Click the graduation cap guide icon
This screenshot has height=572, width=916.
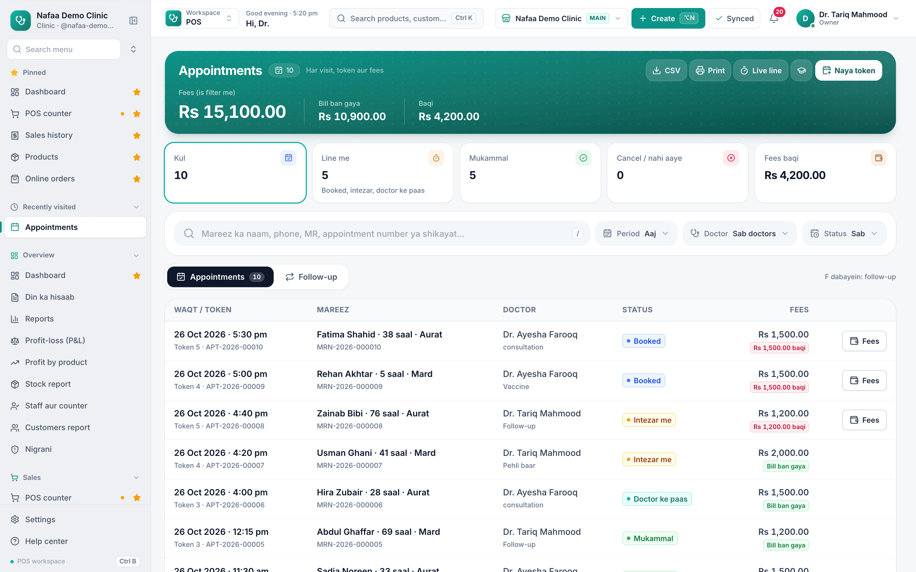click(x=801, y=70)
